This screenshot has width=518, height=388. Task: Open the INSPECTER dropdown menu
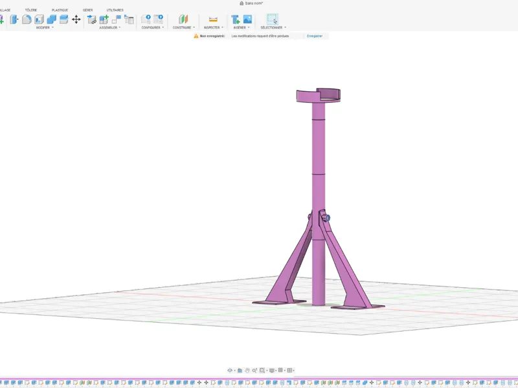[x=214, y=28]
